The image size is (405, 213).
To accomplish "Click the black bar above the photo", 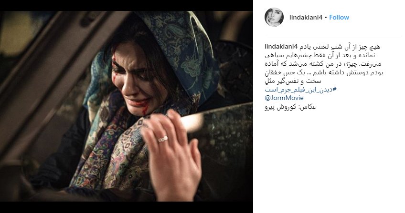I will click(126, 5).
